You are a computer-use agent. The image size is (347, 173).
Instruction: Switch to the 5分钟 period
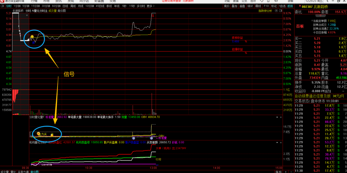(x=25, y=6)
